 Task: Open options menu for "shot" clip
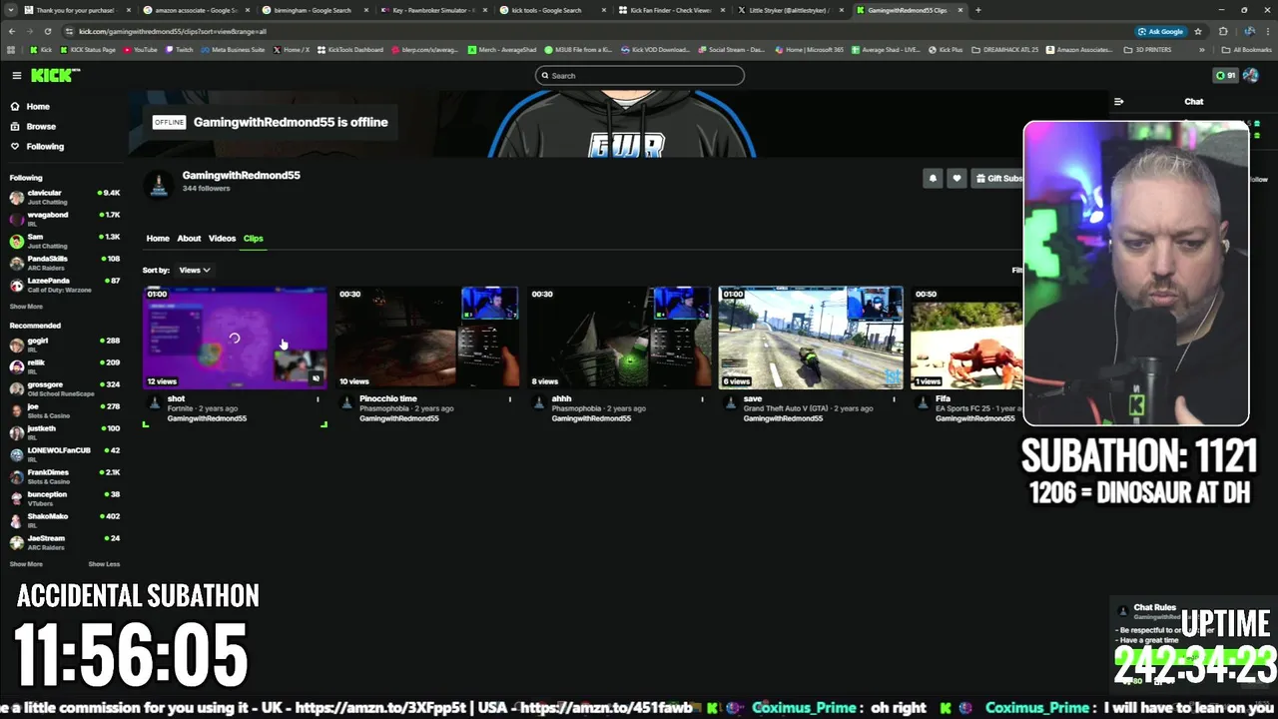[x=319, y=399]
